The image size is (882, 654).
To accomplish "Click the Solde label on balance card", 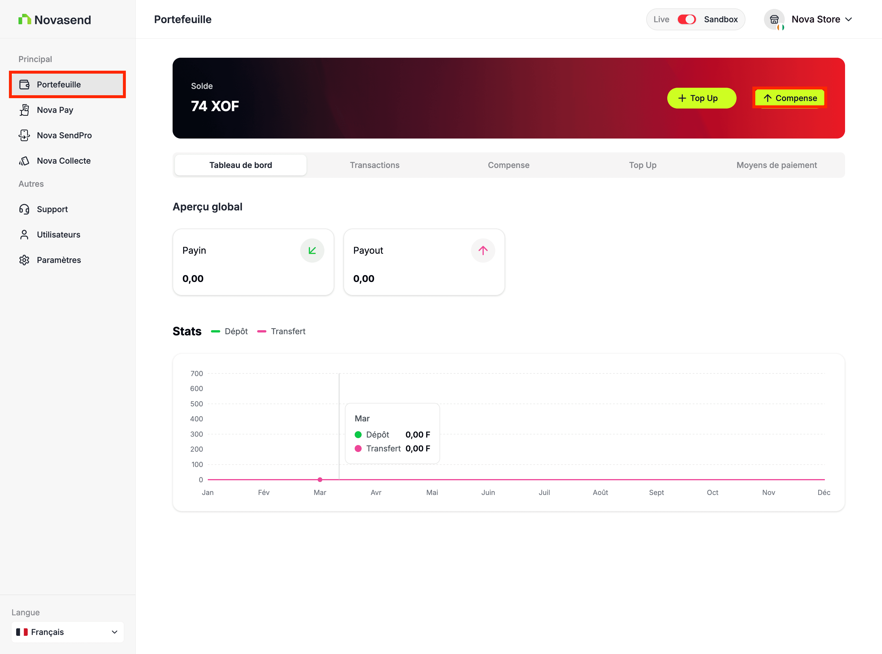I will [x=202, y=86].
